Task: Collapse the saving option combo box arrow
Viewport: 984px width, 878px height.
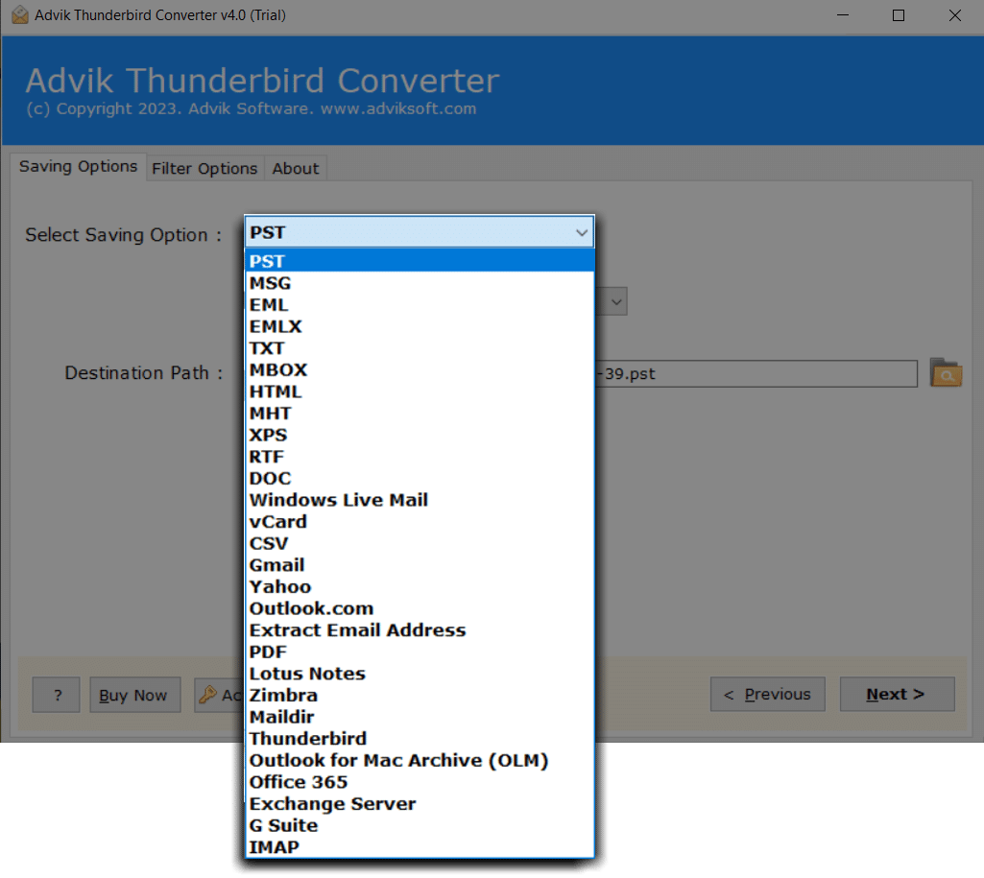Action: [x=581, y=232]
